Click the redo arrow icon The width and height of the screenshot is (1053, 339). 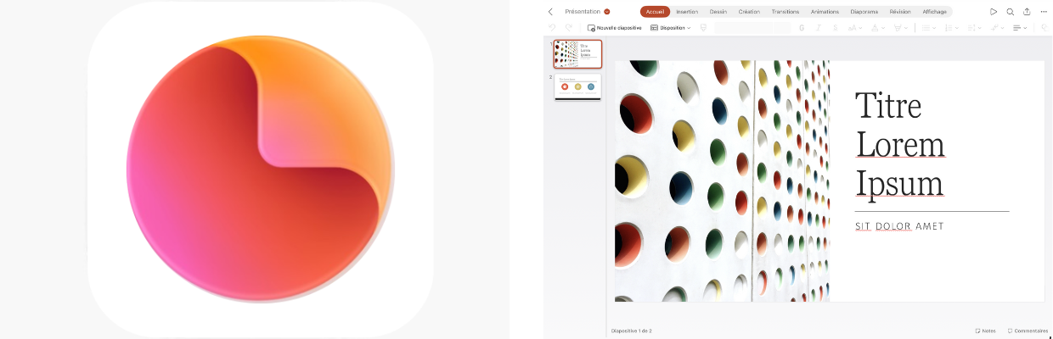click(x=569, y=28)
